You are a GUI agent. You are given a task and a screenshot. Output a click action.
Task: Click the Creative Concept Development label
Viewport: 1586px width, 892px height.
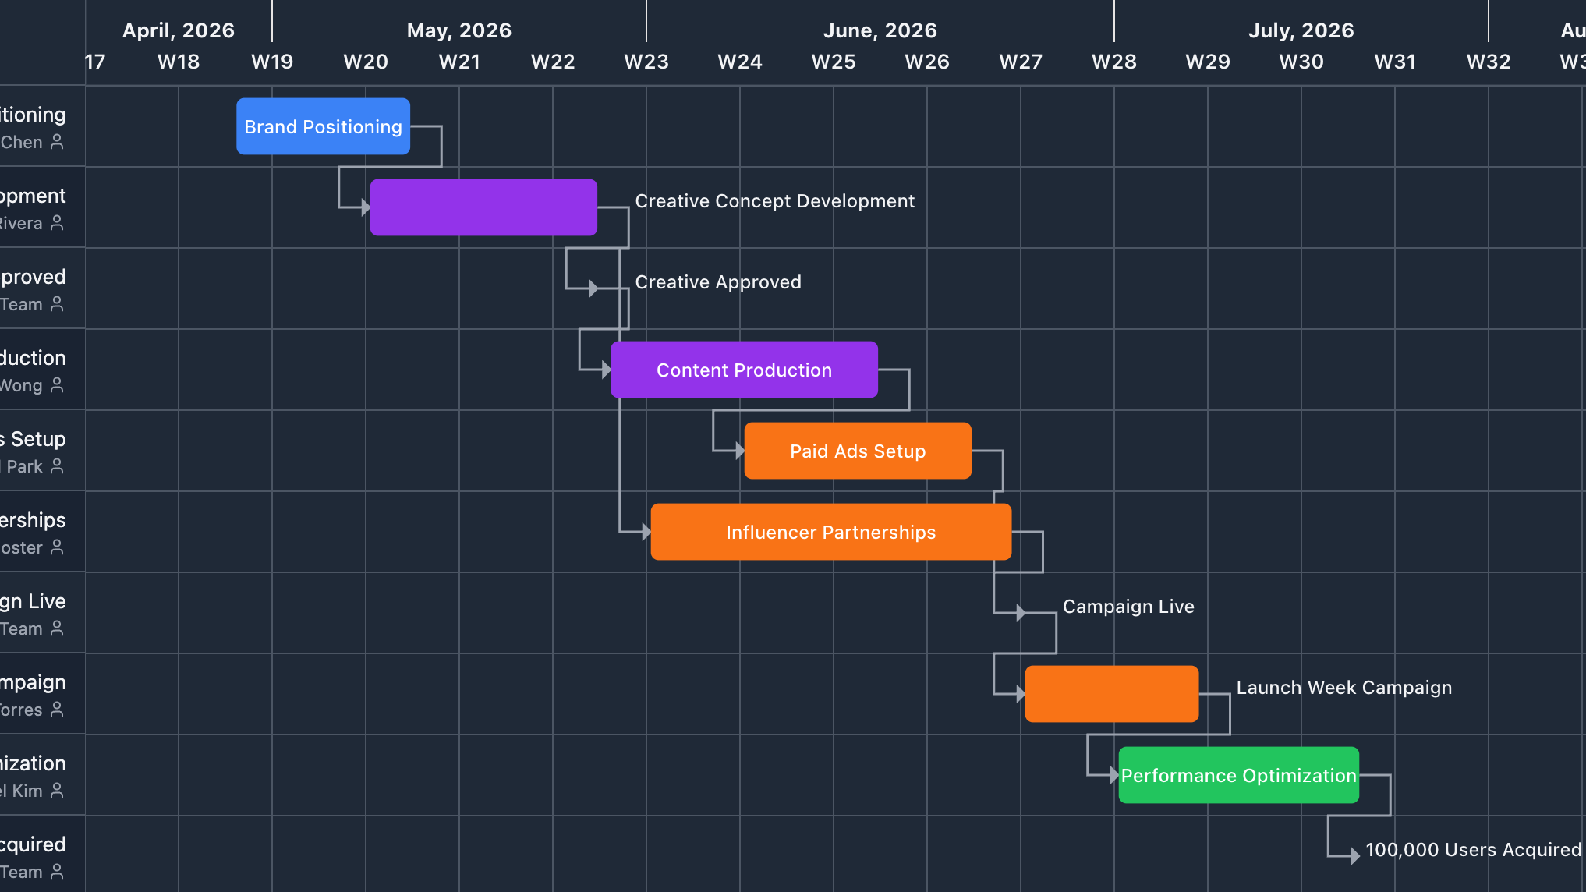(x=774, y=200)
